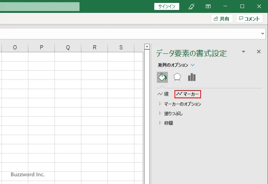Open the コメント comments button
The image size is (268, 184).
pyautogui.click(x=250, y=19)
